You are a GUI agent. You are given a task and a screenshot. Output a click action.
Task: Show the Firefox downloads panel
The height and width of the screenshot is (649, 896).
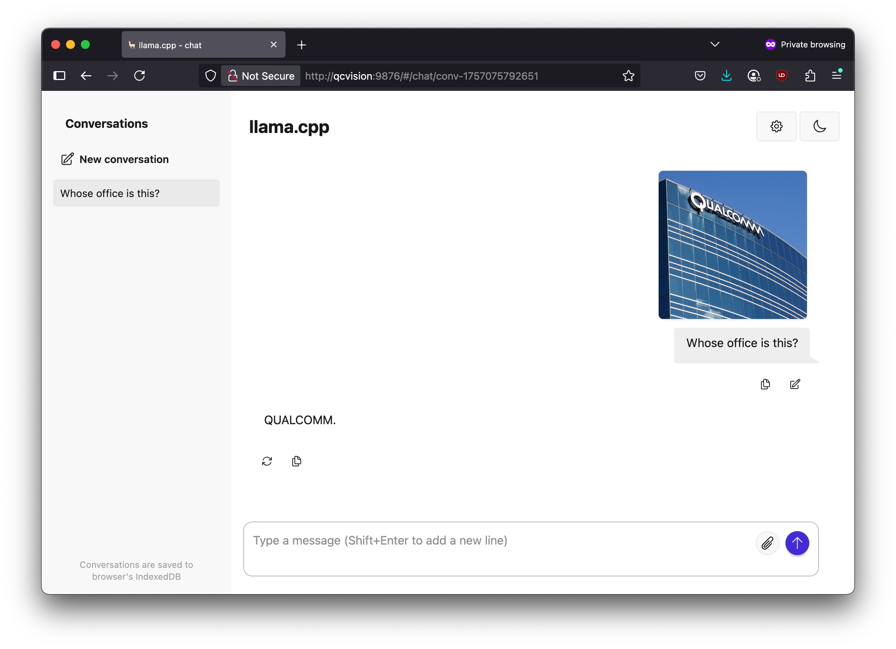pyautogui.click(x=726, y=75)
